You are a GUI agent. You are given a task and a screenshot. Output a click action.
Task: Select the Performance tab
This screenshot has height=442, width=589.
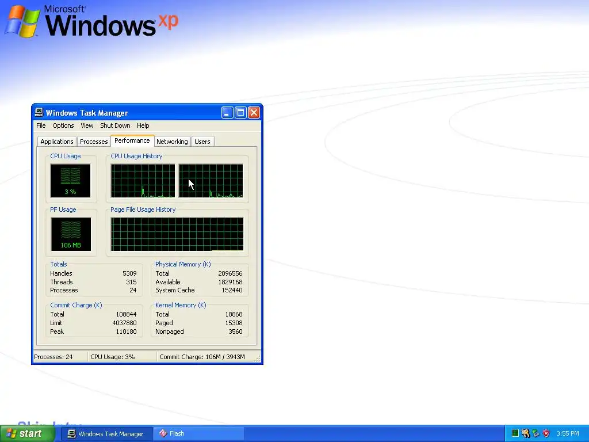pyautogui.click(x=132, y=140)
